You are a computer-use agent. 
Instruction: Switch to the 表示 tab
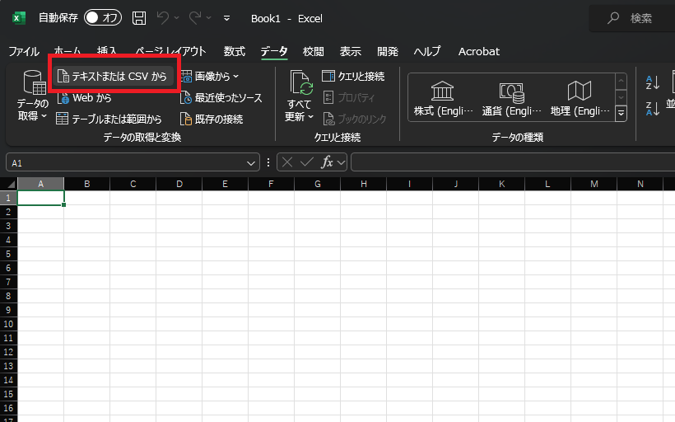point(350,51)
